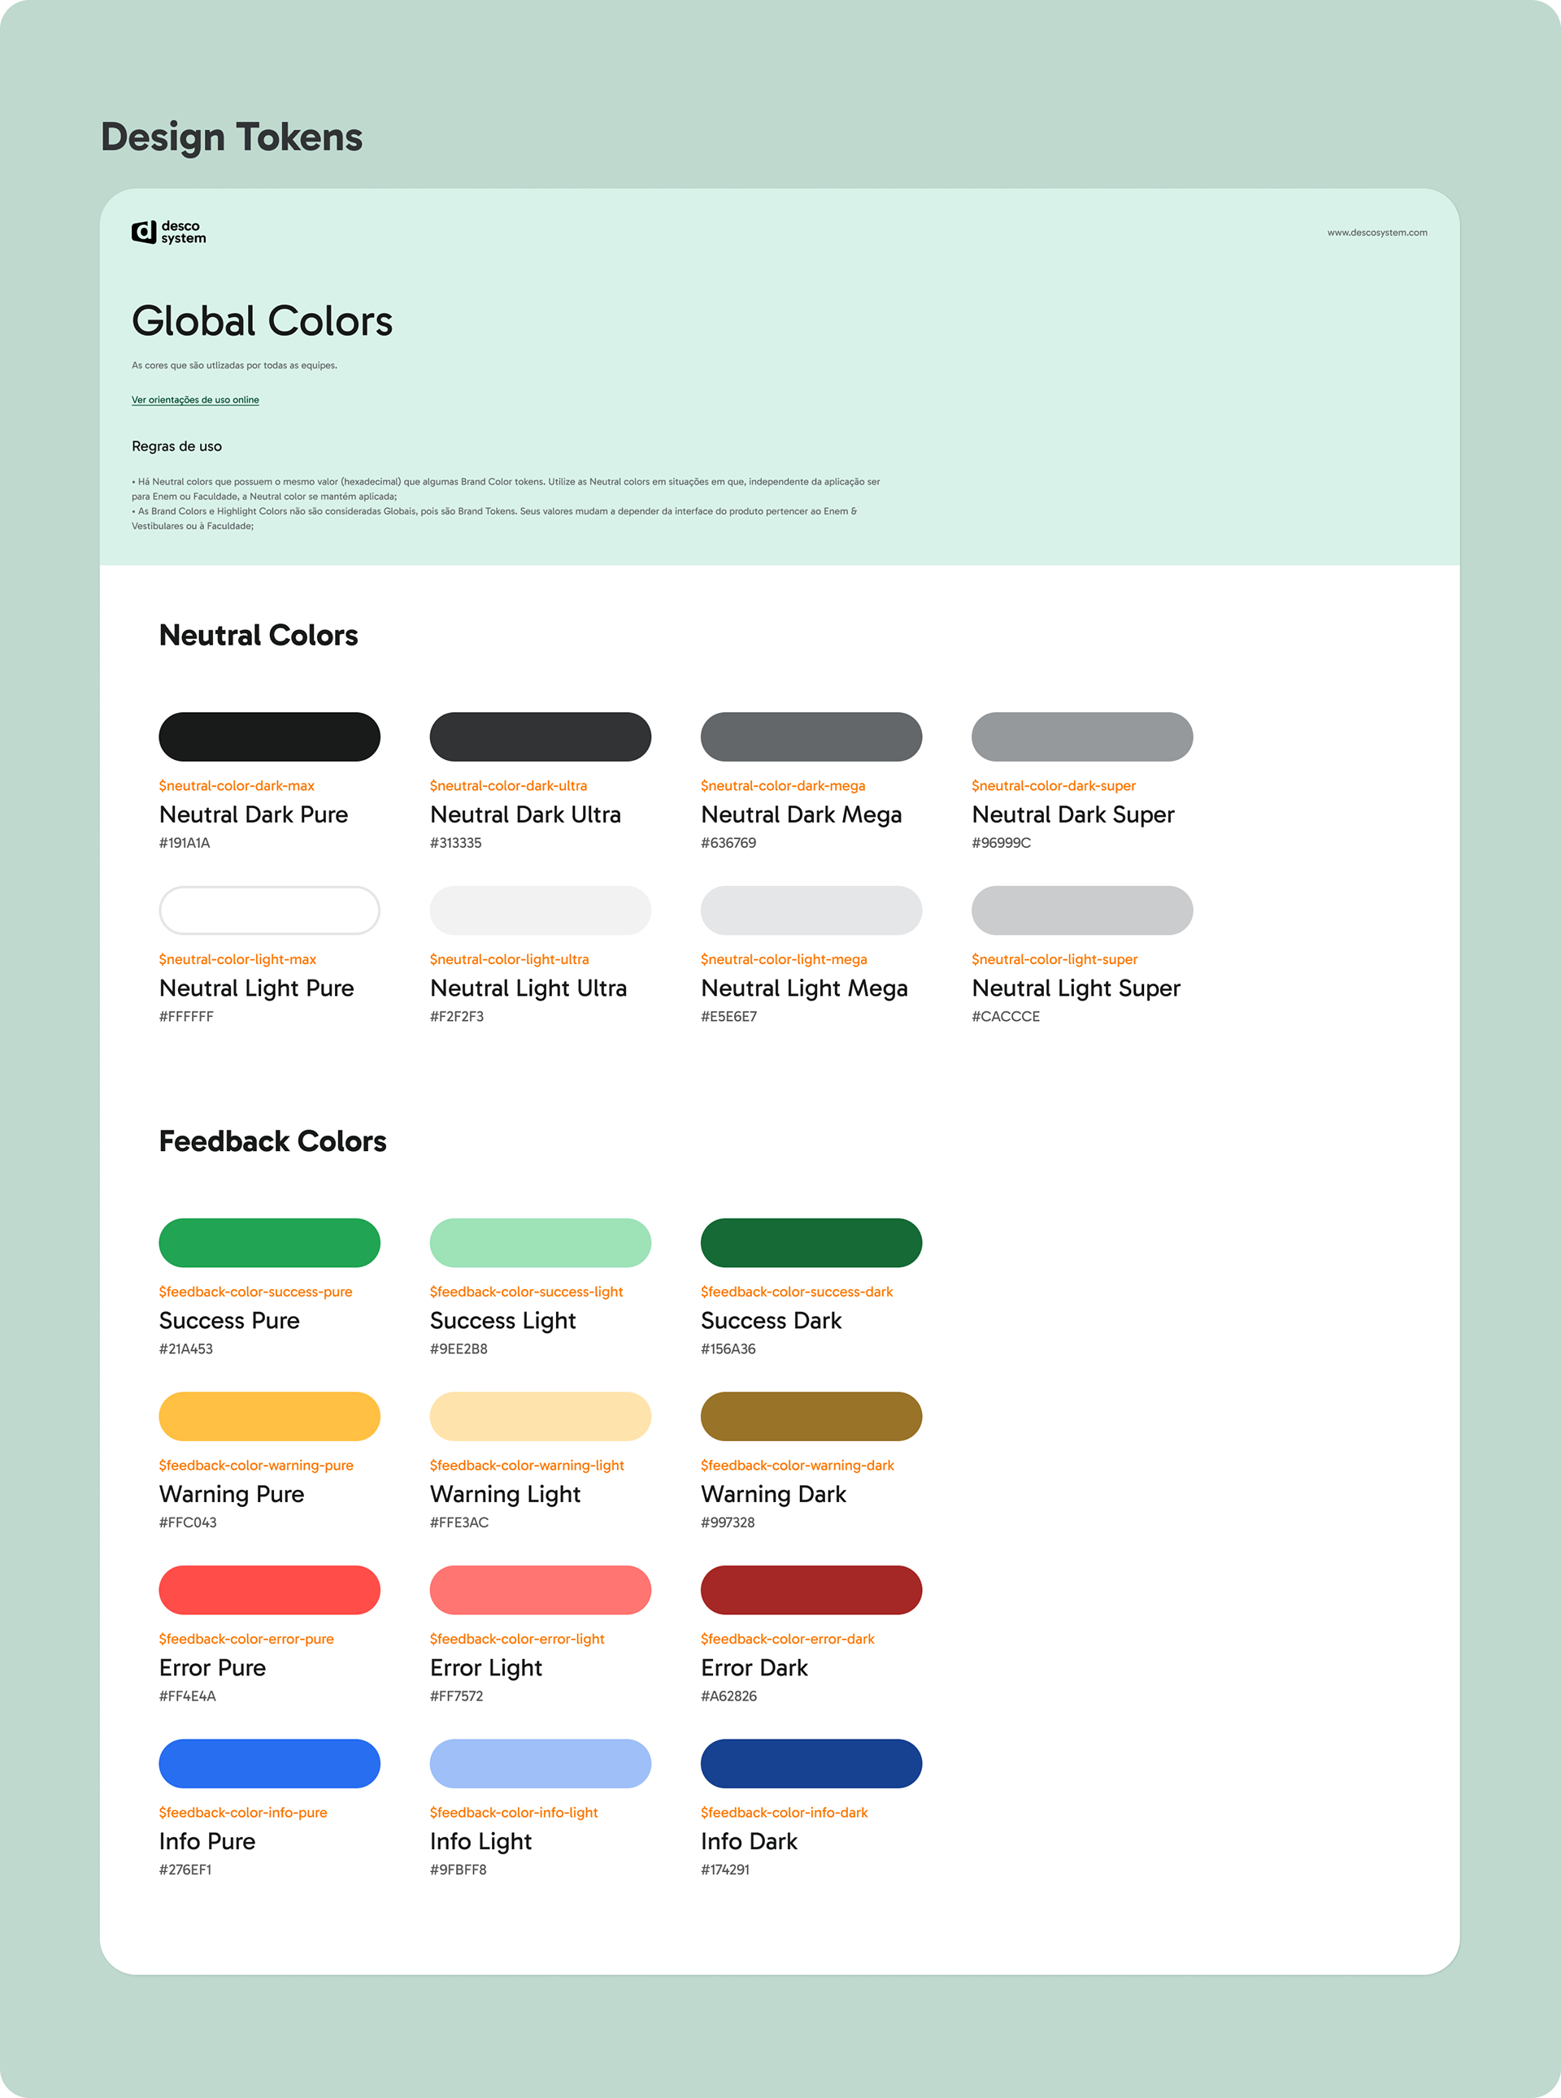Click the Neutral Light Super swatch

[1081, 910]
